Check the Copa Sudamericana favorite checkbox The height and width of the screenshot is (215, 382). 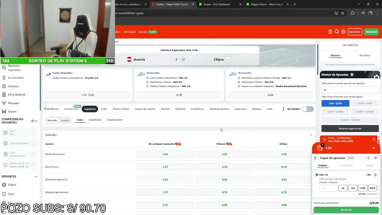pos(33,154)
